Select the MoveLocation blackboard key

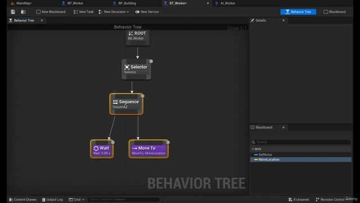(x=300, y=160)
